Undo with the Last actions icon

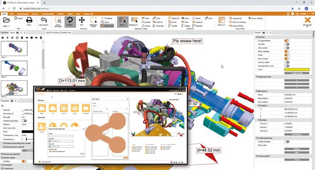[x=44, y=21]
